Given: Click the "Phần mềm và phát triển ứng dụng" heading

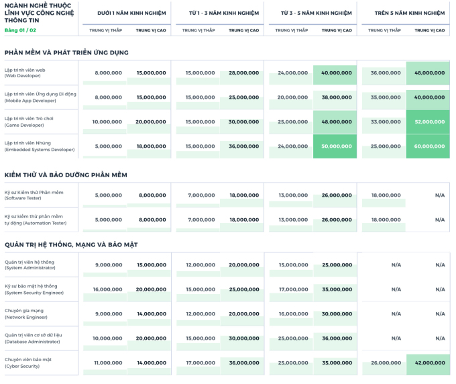Looking at the screenshot, I should tap(66, 52).
